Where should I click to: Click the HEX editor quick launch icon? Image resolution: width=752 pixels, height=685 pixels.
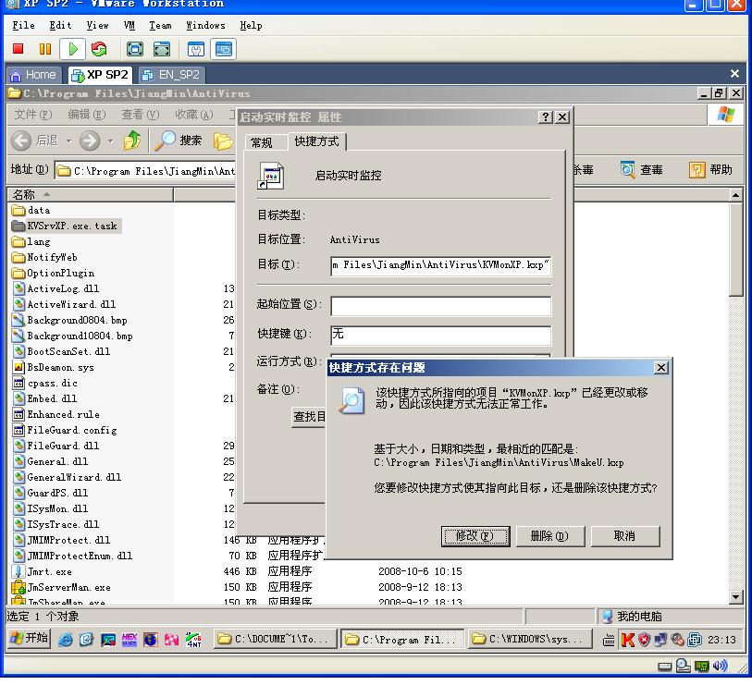(x=129, y=640)
